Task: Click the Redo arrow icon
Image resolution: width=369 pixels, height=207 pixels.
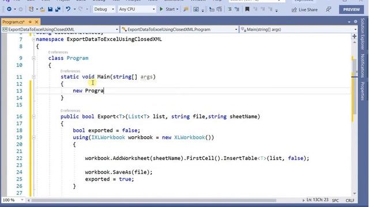Action: tap(81, 9)
